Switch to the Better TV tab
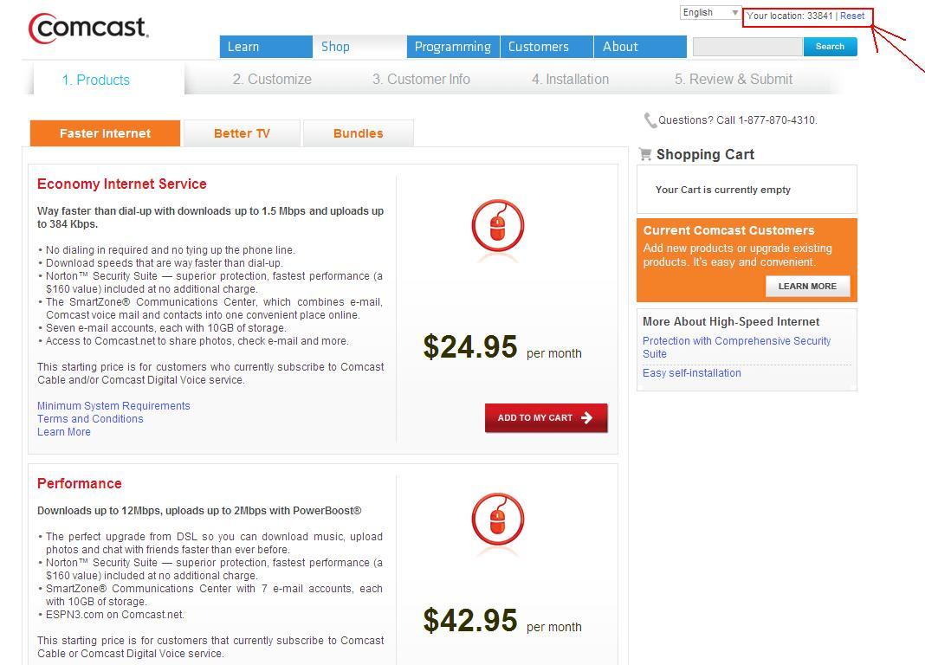This screenshot has width=925, height=665. point(242,133)
